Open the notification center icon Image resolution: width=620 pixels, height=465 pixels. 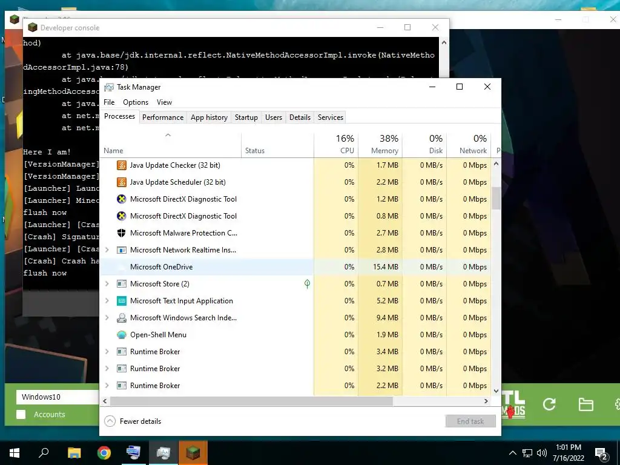tap(601, 453)
